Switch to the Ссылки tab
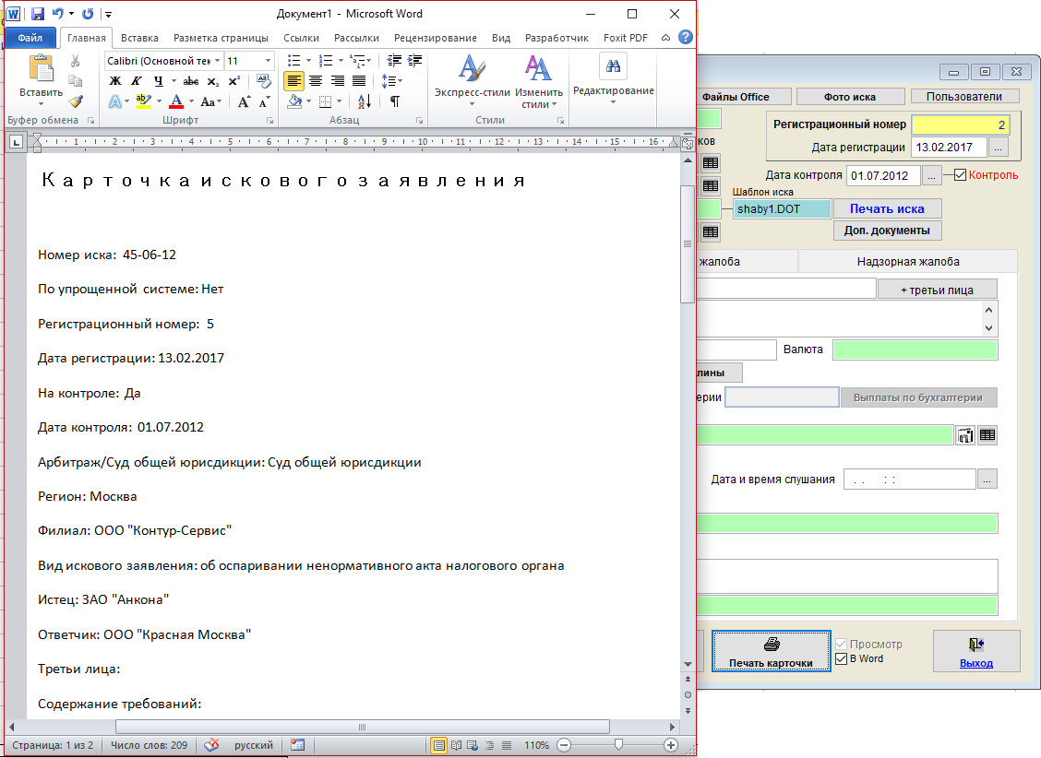 pos(302,38)
